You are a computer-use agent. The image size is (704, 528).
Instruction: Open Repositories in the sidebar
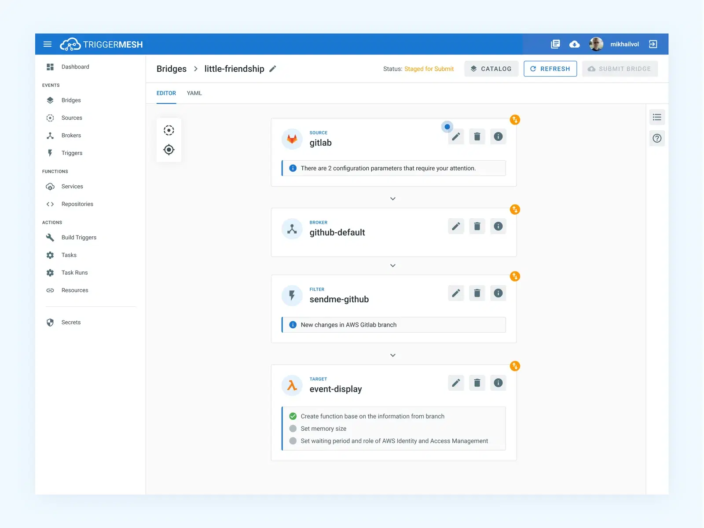[77, 204]
